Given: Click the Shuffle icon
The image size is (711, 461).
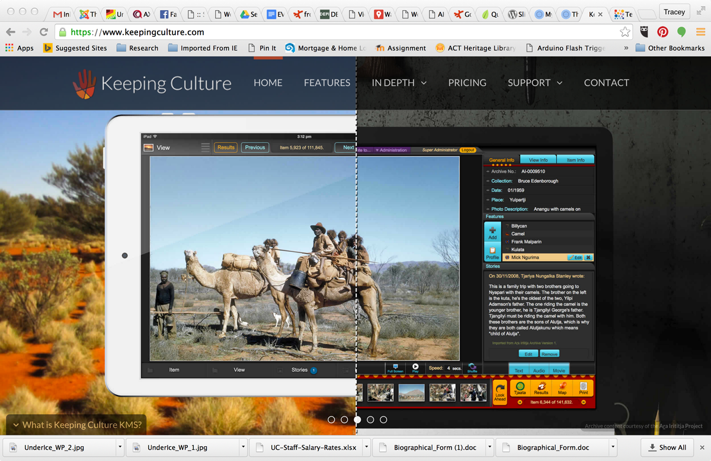Looking at the screenshot, I should [472, 368].
